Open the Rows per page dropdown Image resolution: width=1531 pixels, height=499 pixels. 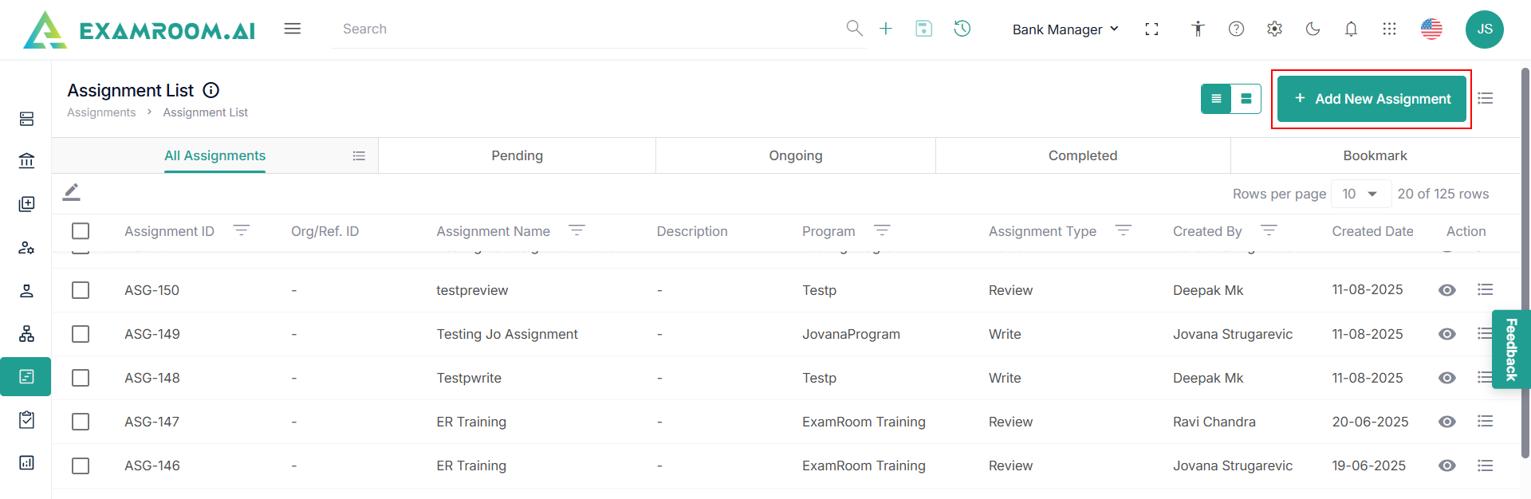1360,194
